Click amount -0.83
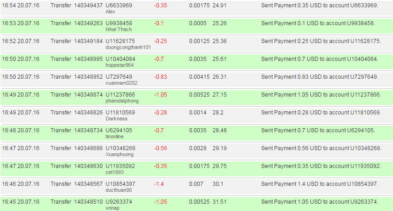 160,77
